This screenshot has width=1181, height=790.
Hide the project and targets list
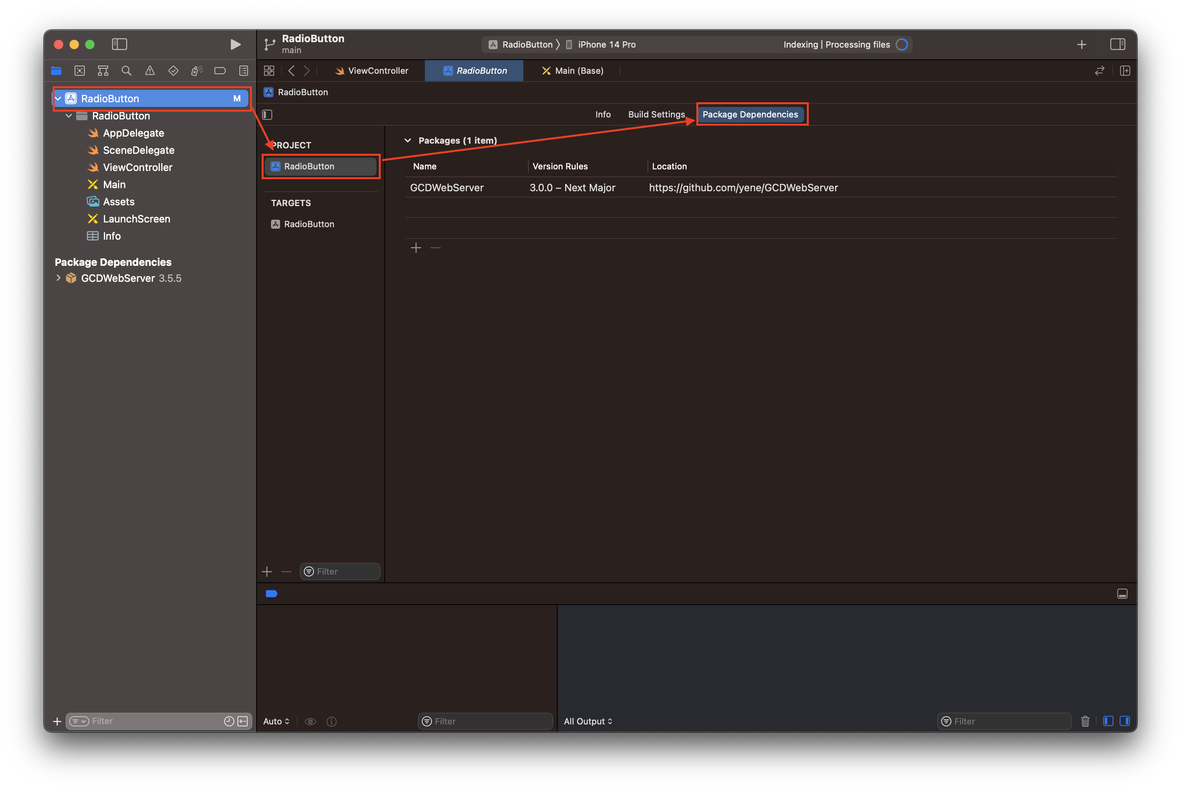(268, 115)
